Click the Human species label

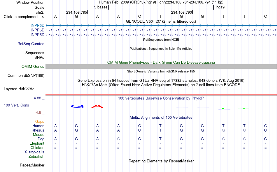(x=38, y=126)
